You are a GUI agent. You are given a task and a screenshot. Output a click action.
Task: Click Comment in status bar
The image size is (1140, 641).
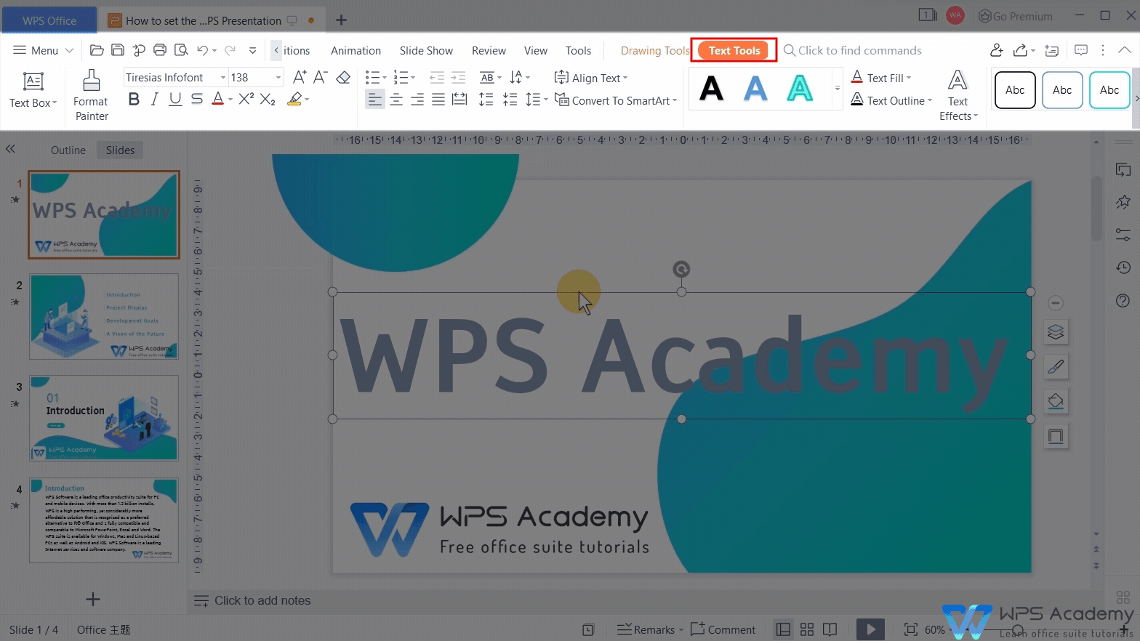pyautogui.click(x=723, y=629)
